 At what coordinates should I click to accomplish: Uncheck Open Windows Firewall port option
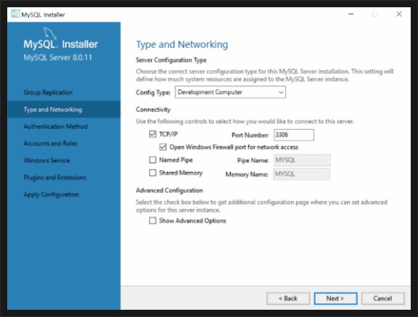tap(163, 147)
